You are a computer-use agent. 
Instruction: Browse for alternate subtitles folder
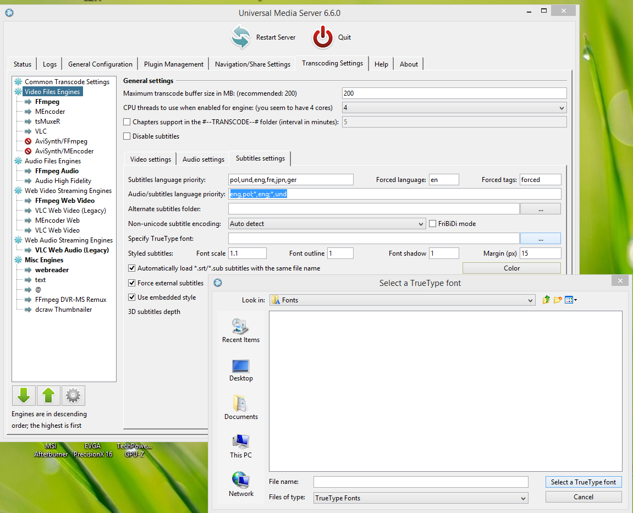(x=541, y=209)
